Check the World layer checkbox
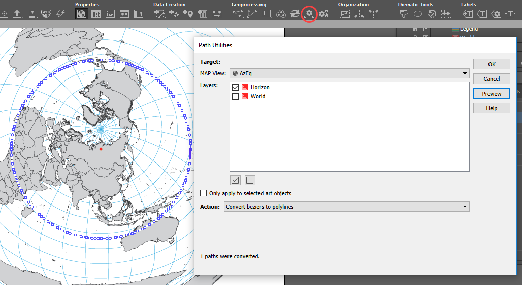Screen dimensions: 522x285 pyautogui.click(x=236, y=96)
